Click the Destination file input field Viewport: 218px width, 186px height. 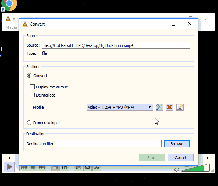(x=109, y=143)
